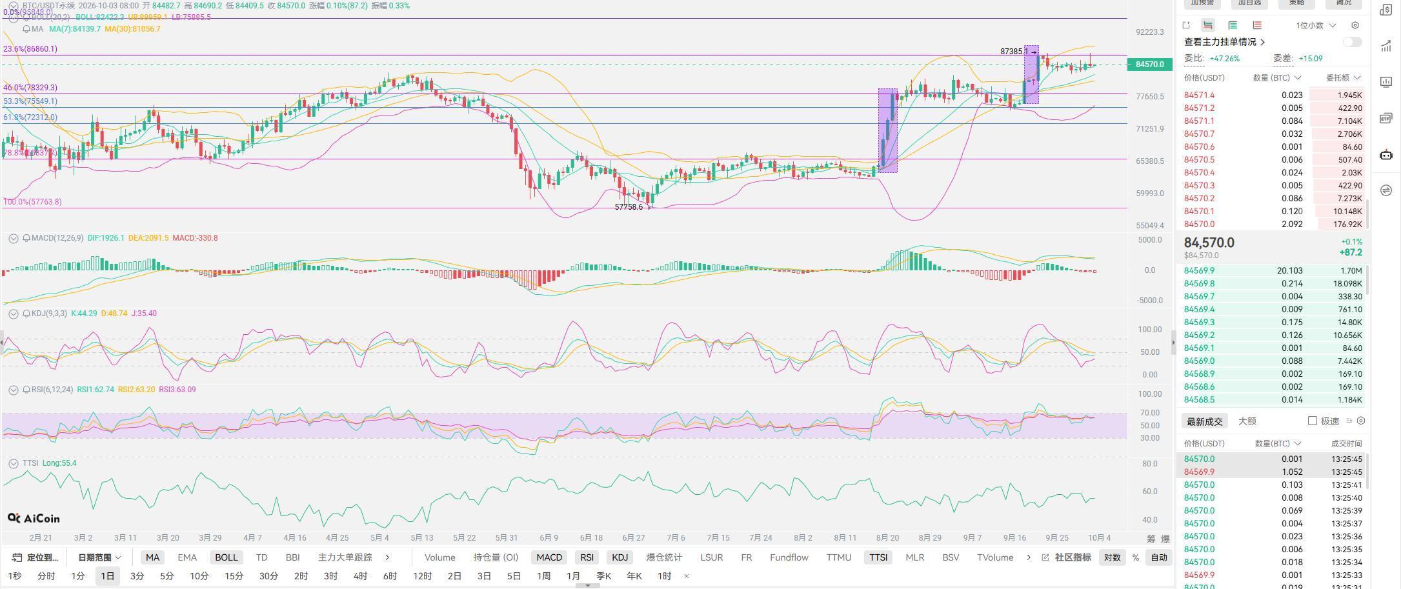1401x589 pixels.
Task: Toggle the 查看主力挂单情况 switch
Action: coord(1352,42)
